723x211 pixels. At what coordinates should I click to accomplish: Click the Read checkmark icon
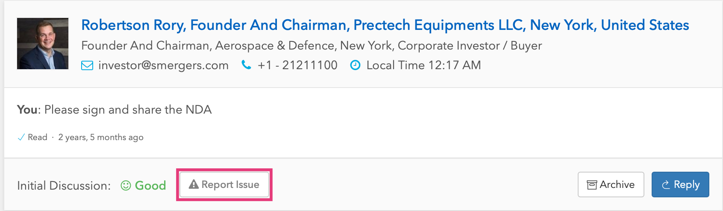tap(21, 138)
